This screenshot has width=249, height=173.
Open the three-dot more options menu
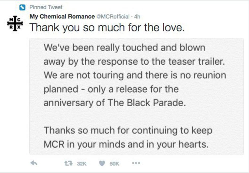tap(136, 163)
